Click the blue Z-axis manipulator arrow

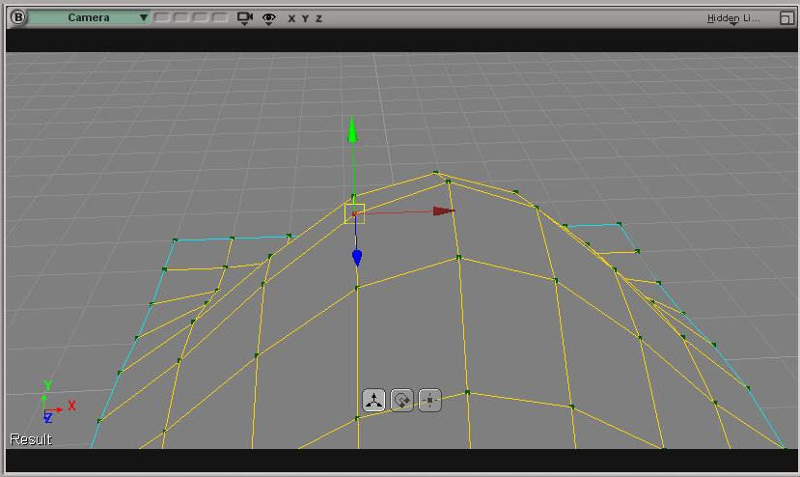pyautogui.click(x=357, y=257)
